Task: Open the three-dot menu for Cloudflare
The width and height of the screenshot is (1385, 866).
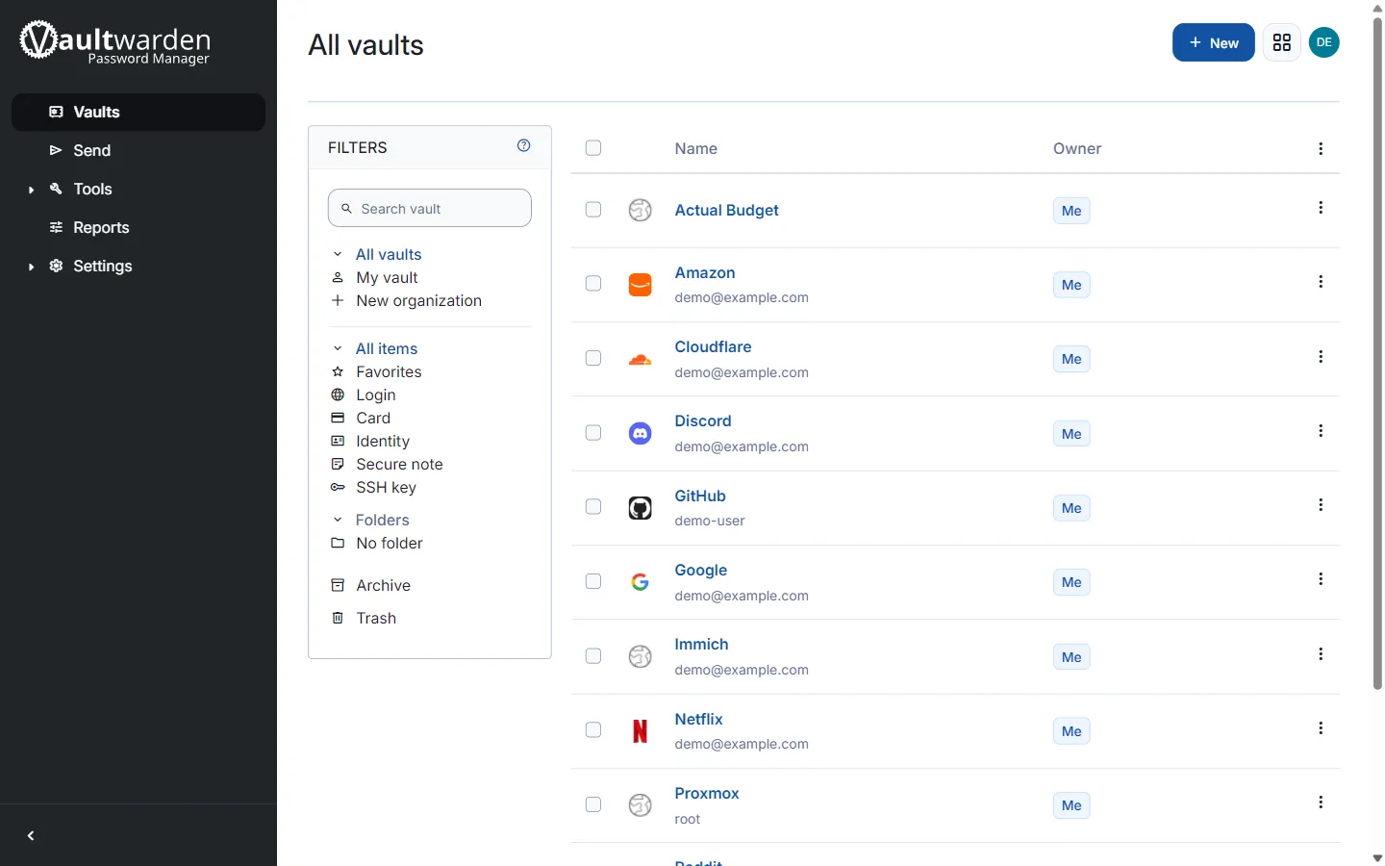Action: point(1321,357)
